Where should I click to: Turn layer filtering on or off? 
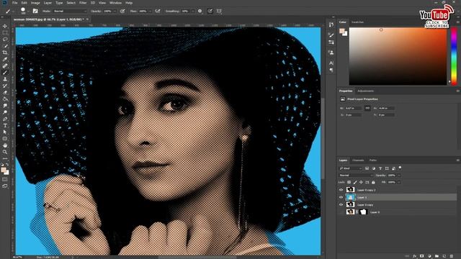point(400,168)
